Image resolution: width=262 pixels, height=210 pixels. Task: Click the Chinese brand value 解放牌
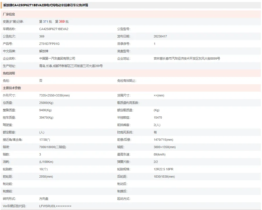coord(44,51)
